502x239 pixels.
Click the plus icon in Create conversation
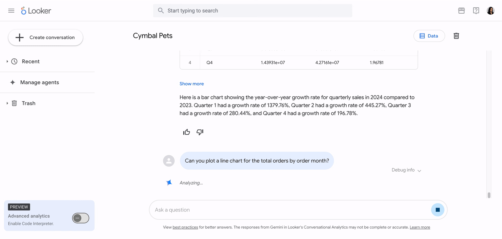pos(20,38)
